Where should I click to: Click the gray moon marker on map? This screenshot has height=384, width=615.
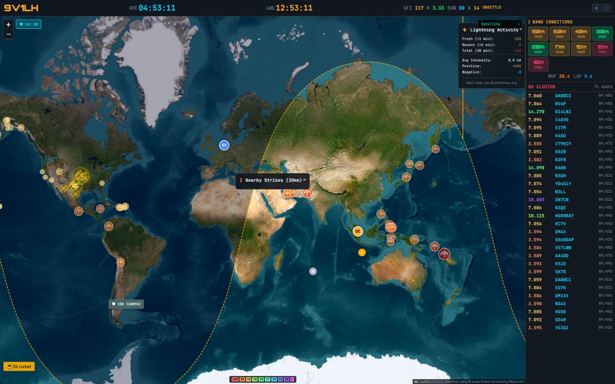pos(313,271)
